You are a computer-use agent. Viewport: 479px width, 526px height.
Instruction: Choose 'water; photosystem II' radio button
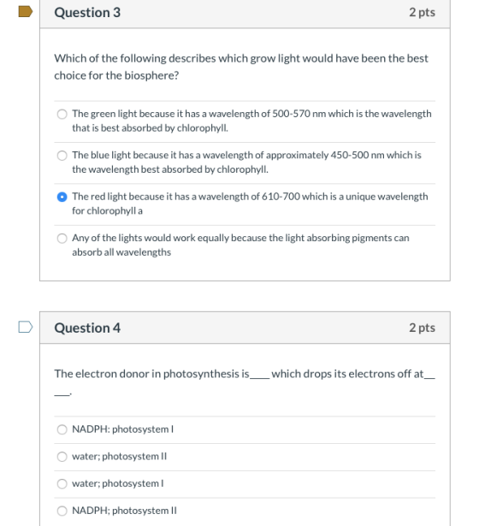point(62,457)
